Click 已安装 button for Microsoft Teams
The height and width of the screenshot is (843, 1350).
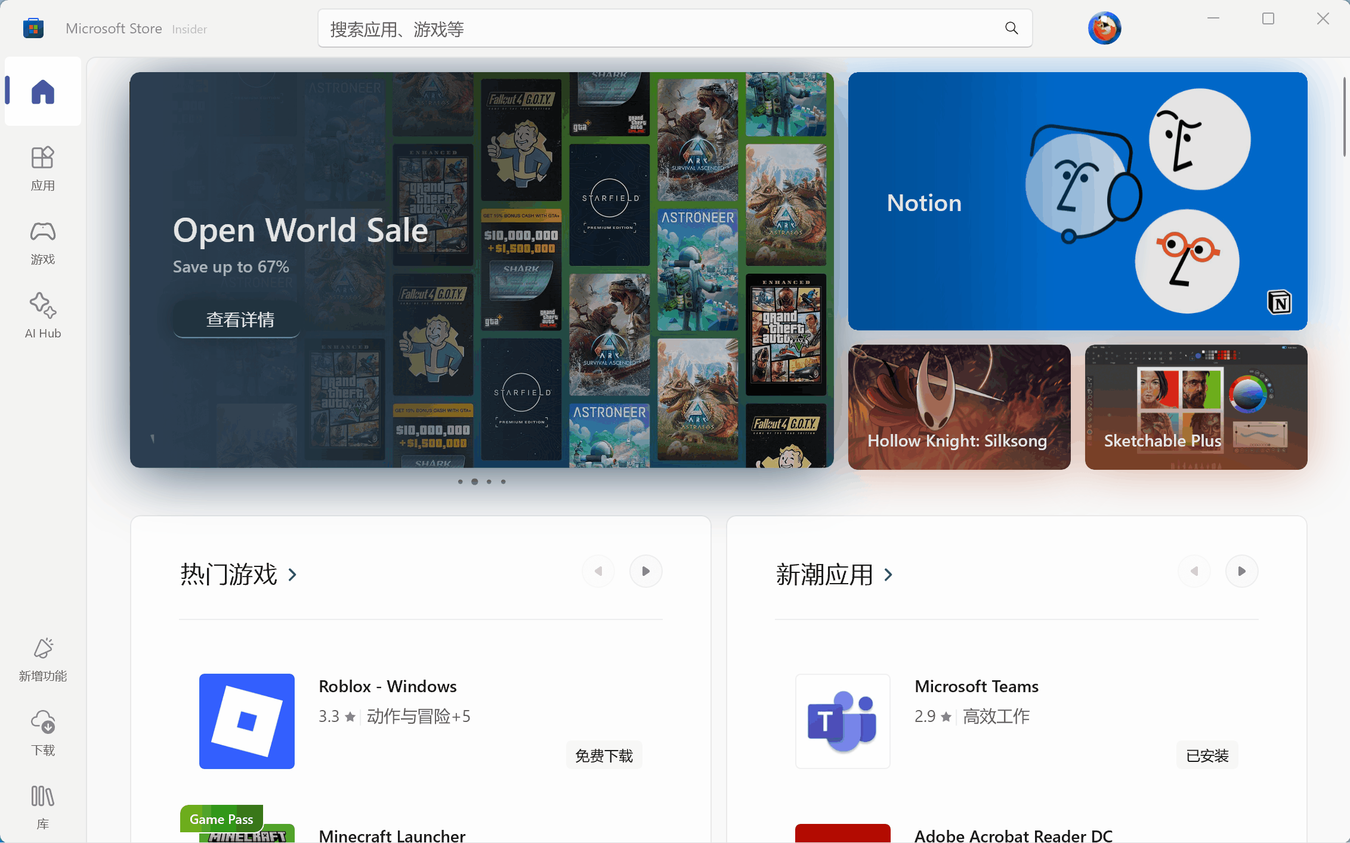click(1207, 756)
